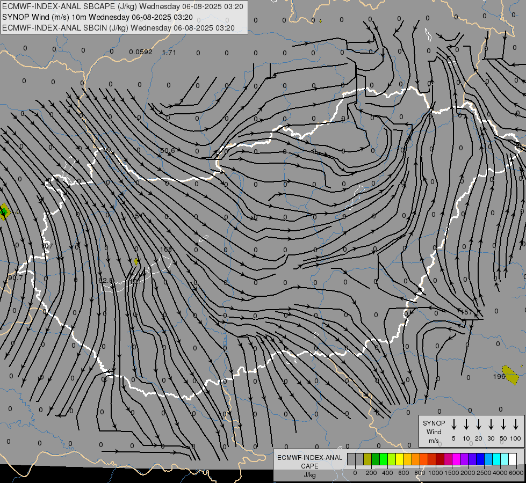Click the SYNOP Wind 10m title line
The image size is (526, 483).
pyautogui.click(x=97, y=17)
